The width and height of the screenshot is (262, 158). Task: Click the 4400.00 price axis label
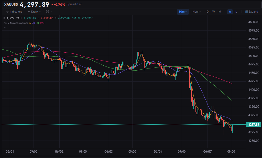(254, 90)
